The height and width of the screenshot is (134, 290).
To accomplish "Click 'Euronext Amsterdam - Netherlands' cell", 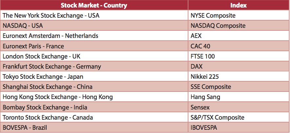I will tap(50, 36).
